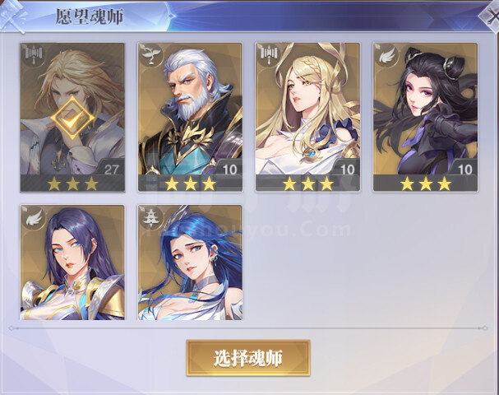499x395 pixels.
Task: Click the 愿望魂师 title header
Action: (x=90, y=17)
